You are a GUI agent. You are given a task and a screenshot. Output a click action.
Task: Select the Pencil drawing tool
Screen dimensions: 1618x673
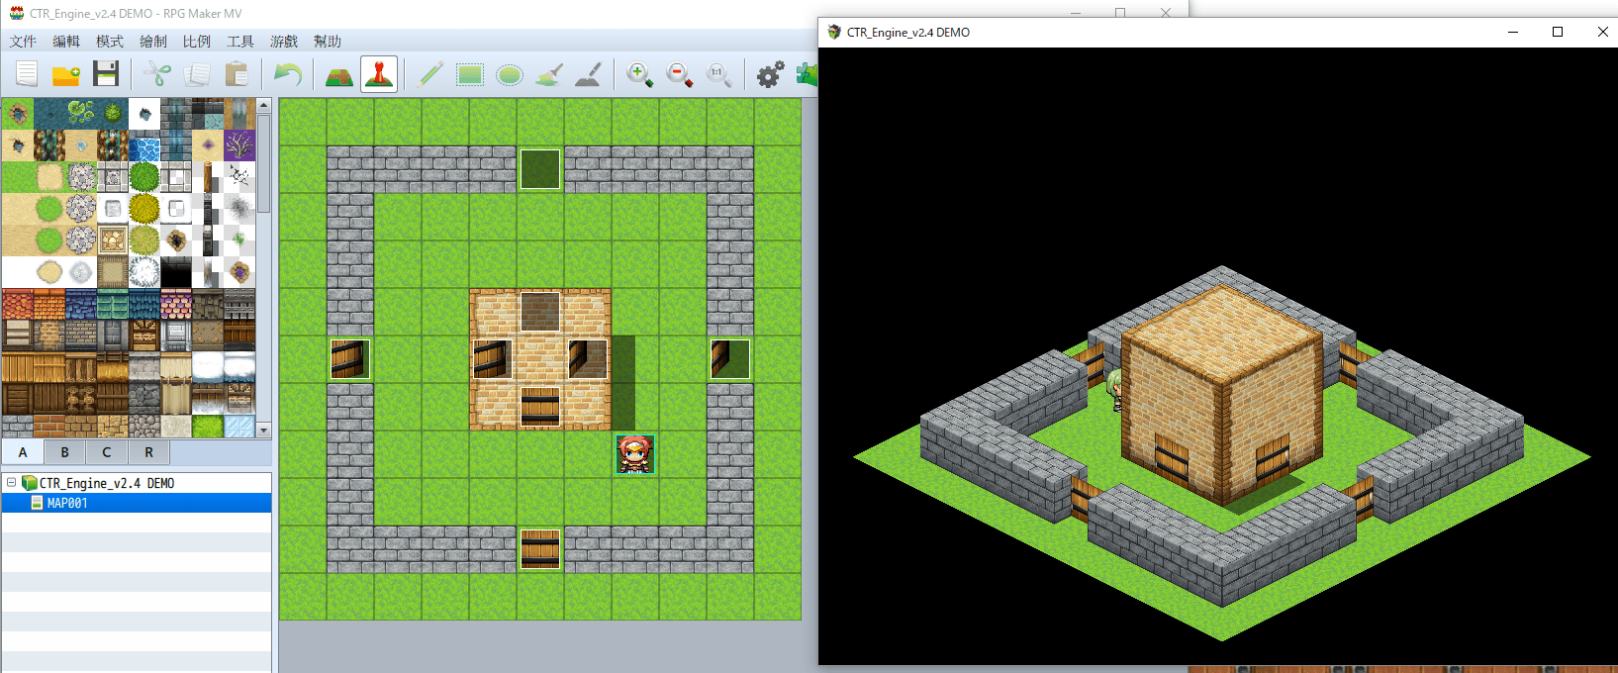[x=430, y=74]
